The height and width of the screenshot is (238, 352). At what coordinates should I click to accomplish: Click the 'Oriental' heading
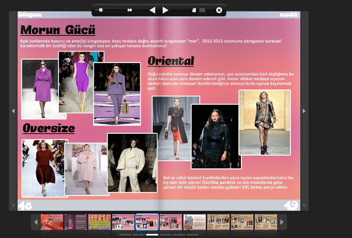[x=171, y=61]
